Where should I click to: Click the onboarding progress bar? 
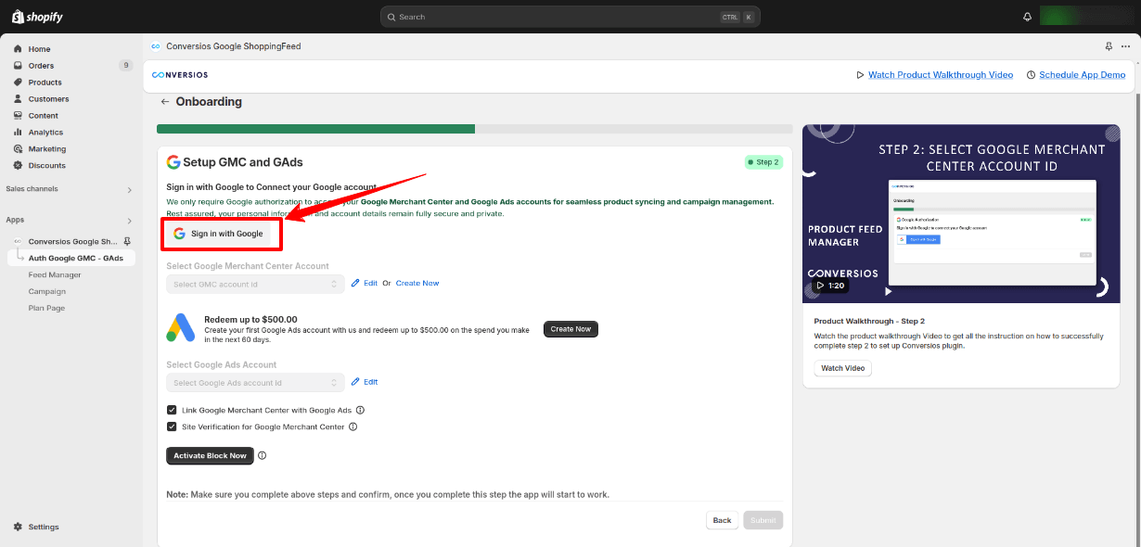pyautogui.click(x=474, y=129)
